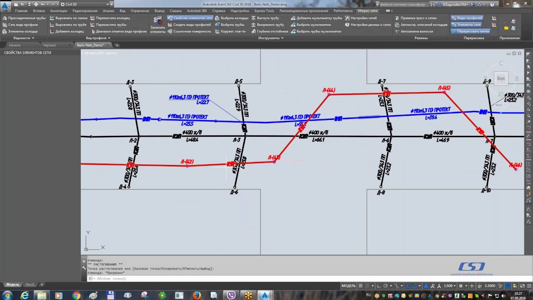Image resolution: width=533 pixels, height=300 pixels.
Task: Click Выбрать трубы tool
Action: coord(230,25)
